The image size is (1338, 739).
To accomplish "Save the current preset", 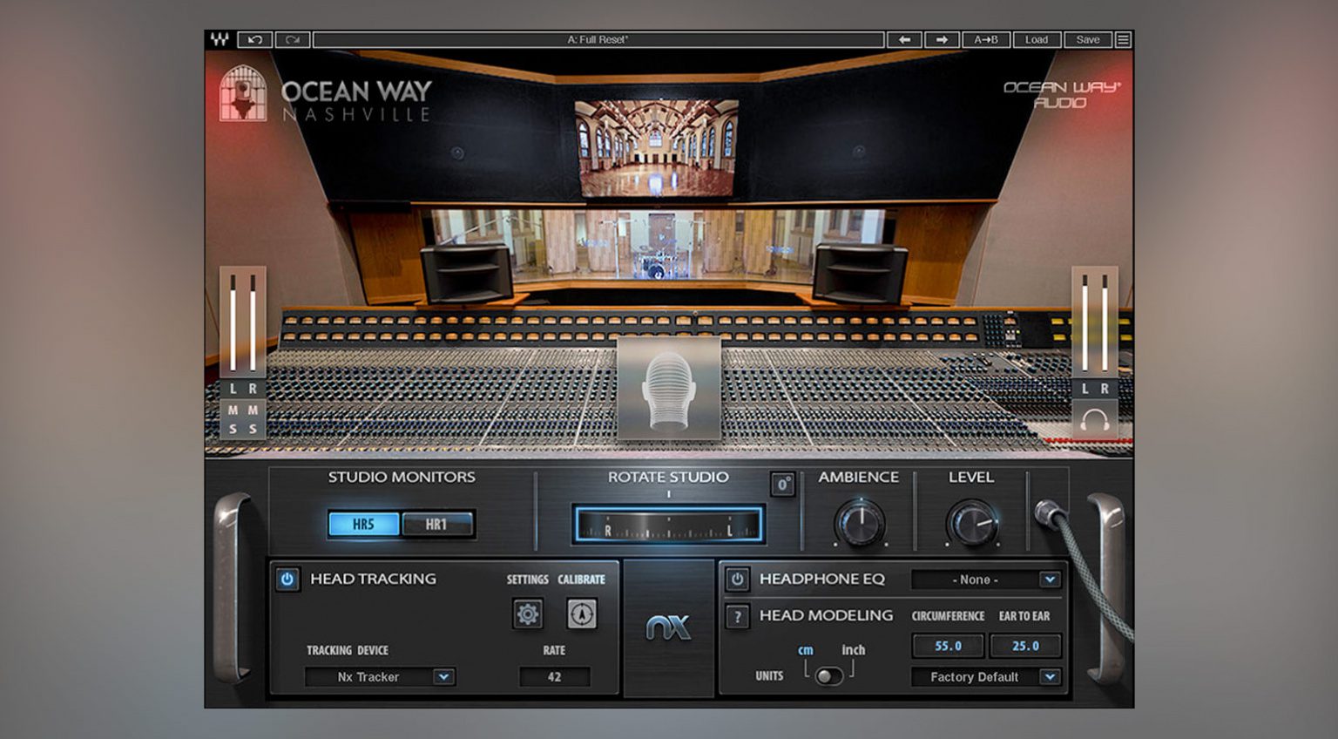I will (x=1086, y=39).
